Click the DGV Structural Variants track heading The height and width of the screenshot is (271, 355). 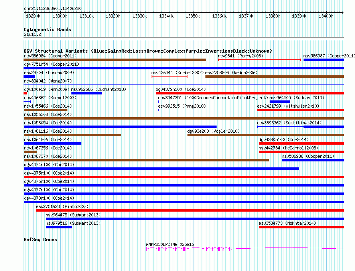(x=148, y=51)
